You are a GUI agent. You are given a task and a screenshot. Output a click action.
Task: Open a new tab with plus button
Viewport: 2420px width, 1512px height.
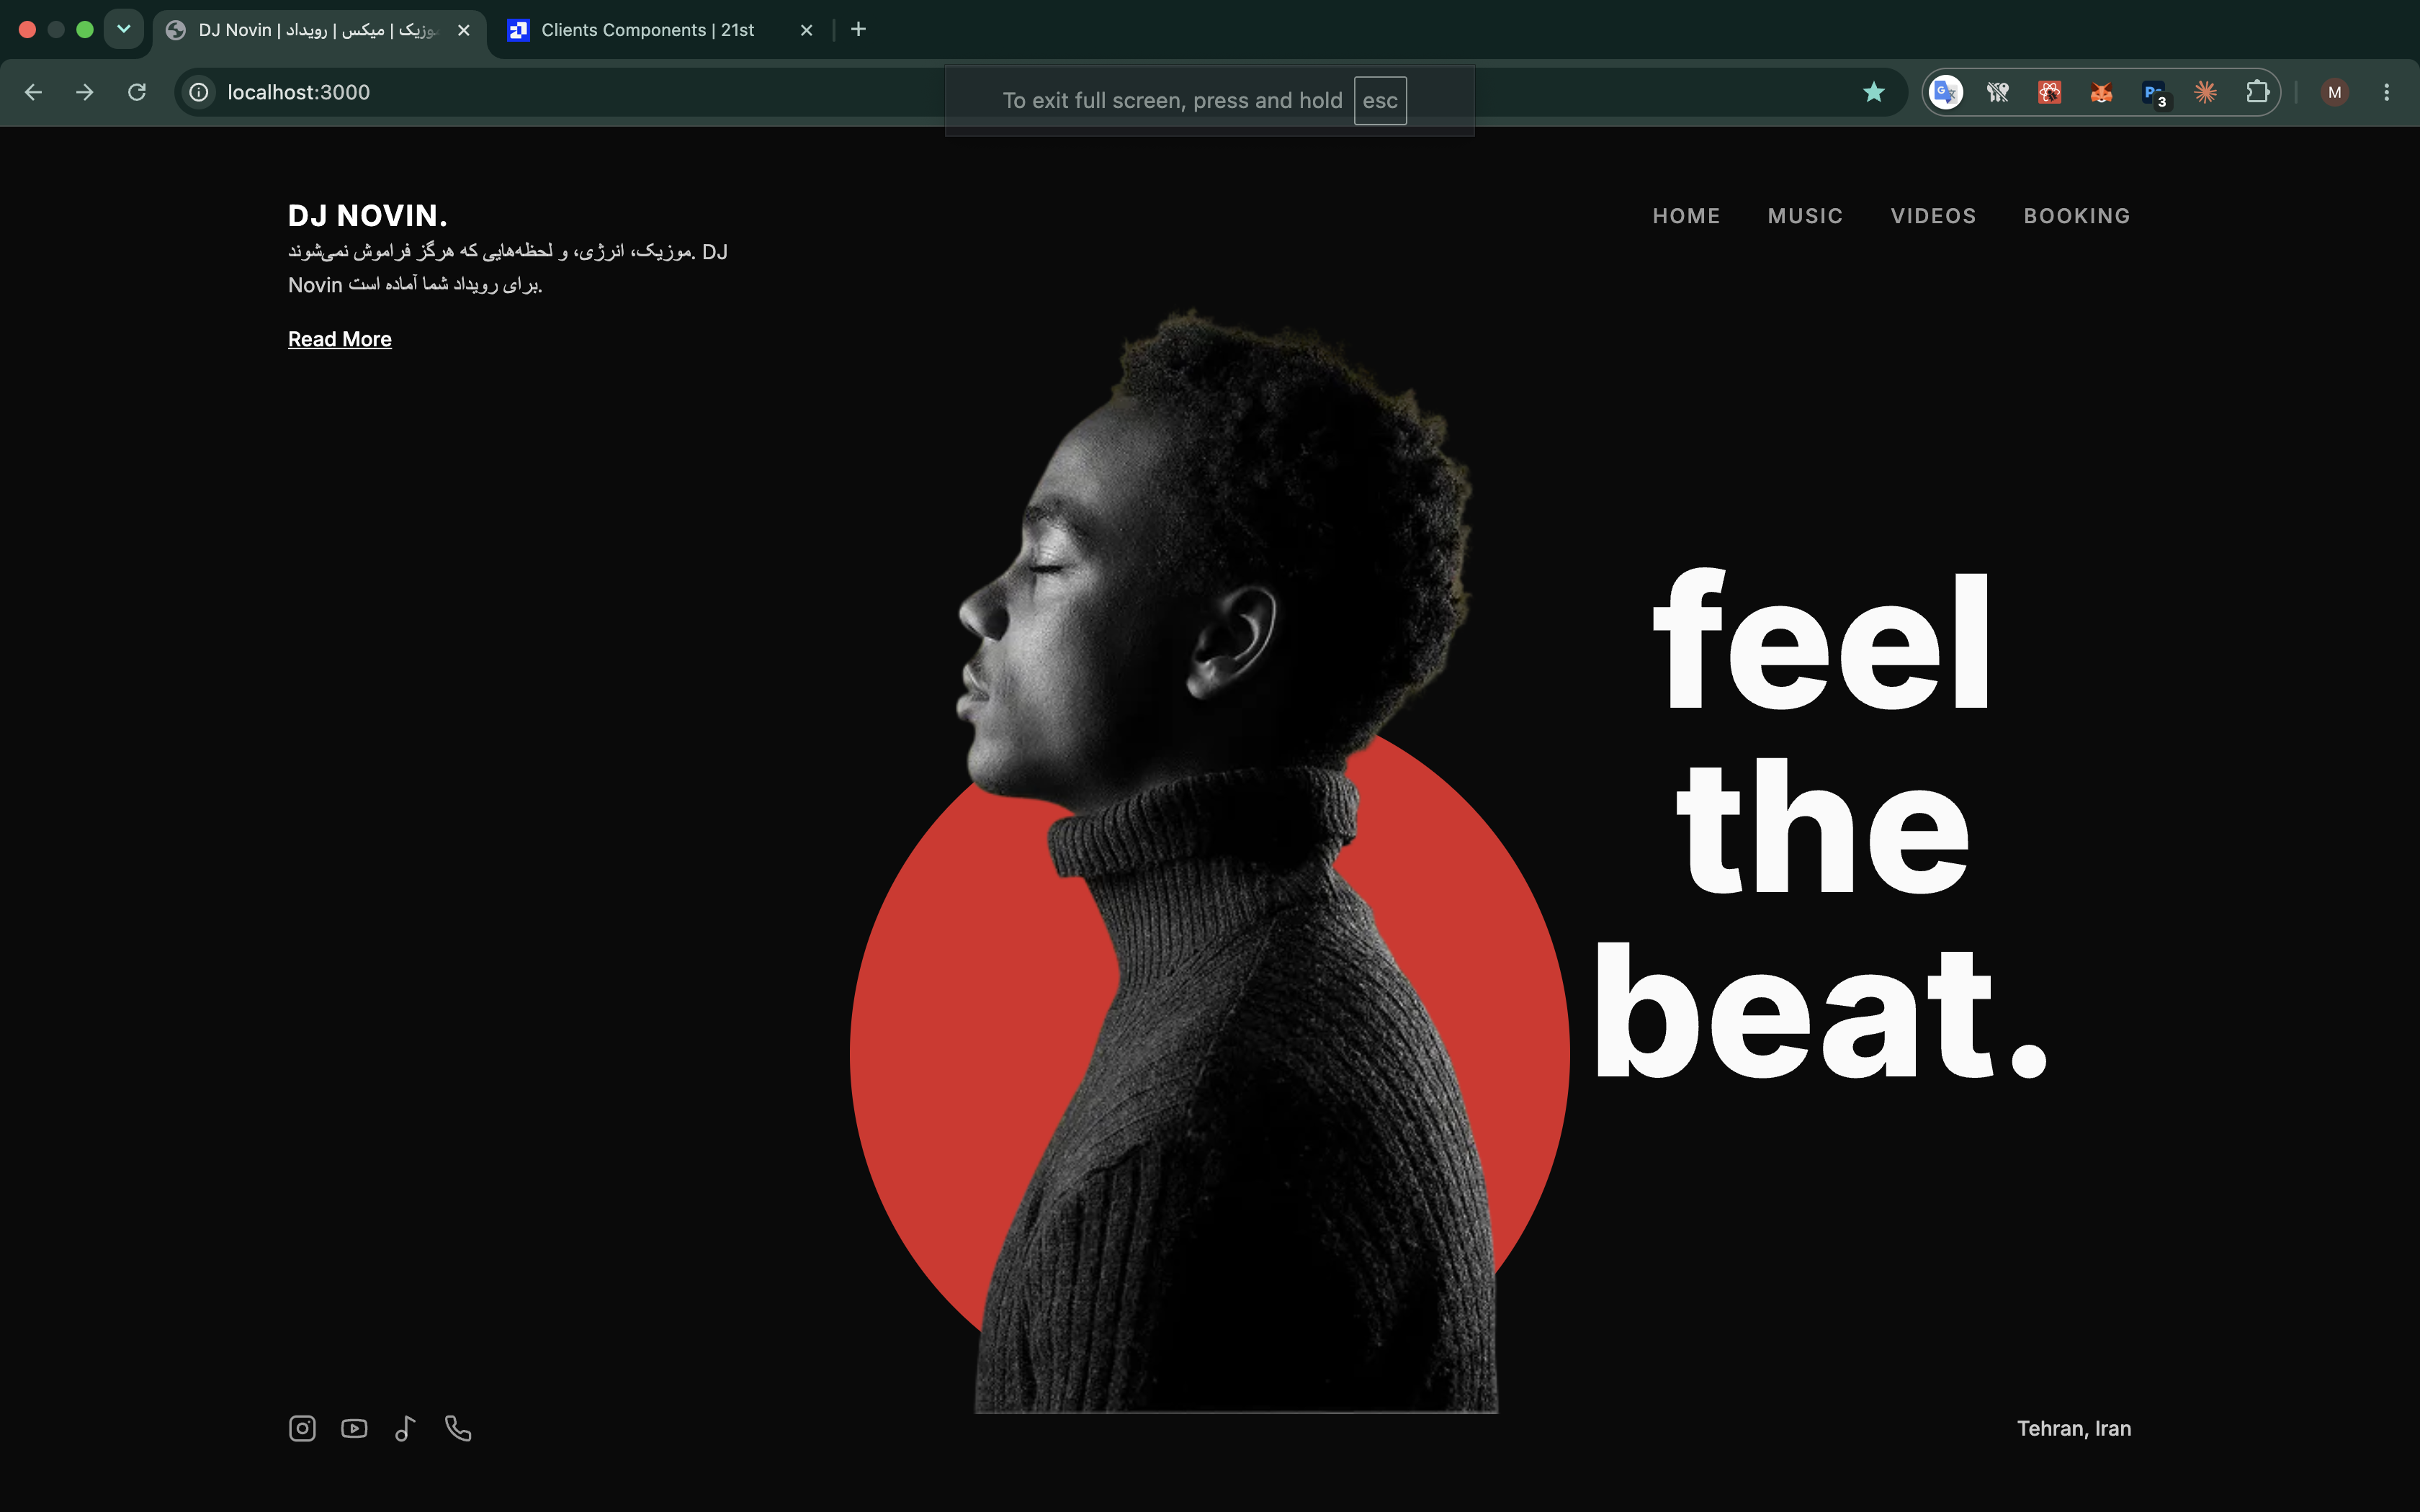click(858, 29)
